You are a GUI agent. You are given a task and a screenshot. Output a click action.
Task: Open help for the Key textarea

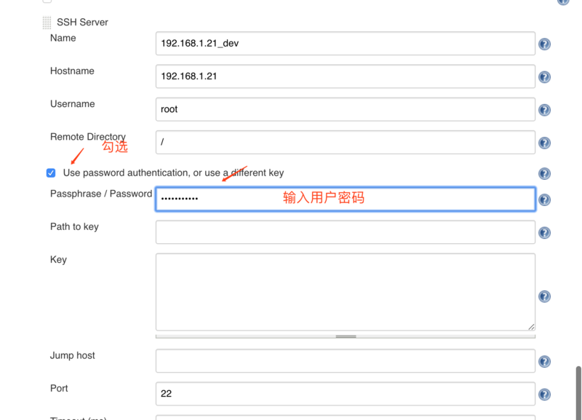point(544,296)
